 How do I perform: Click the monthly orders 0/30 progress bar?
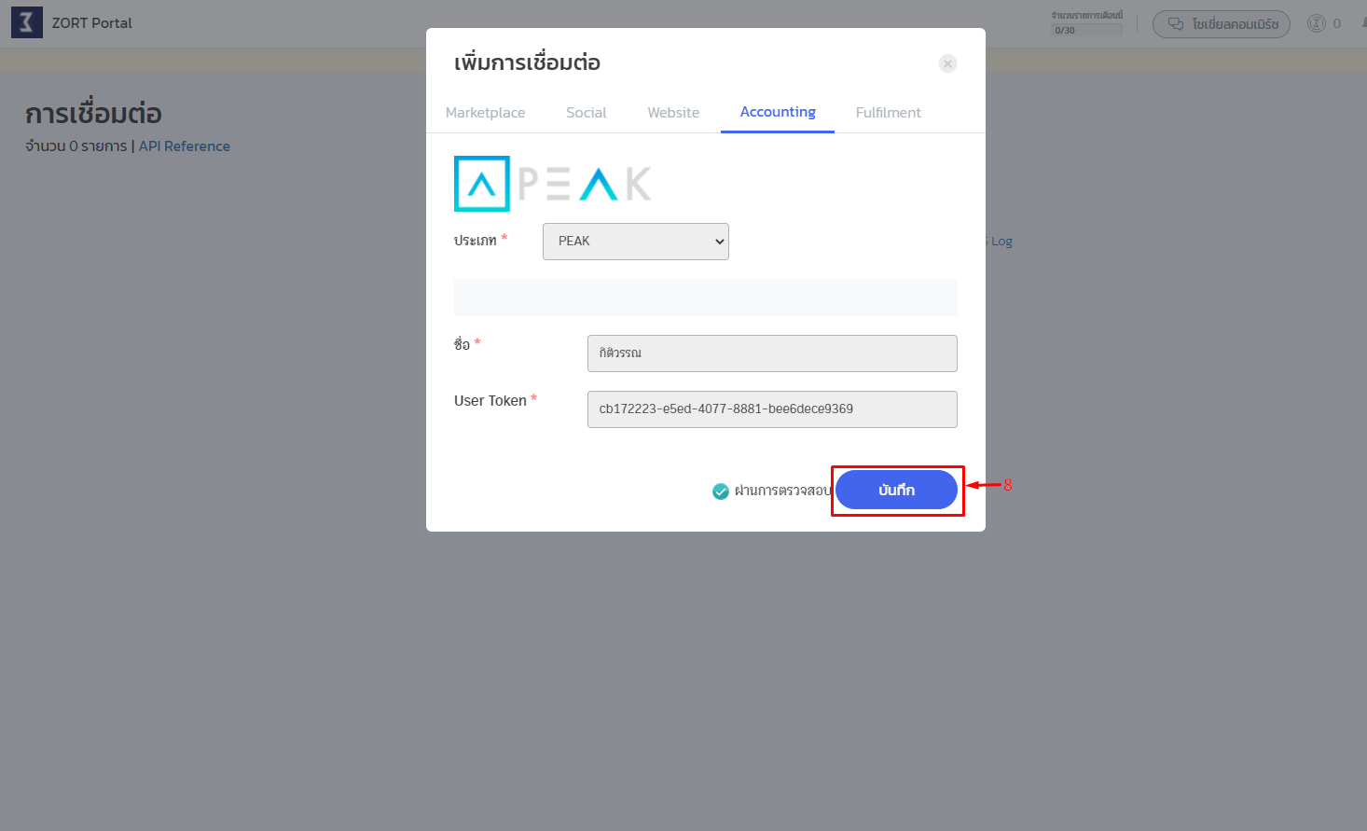click(1086, 30)
